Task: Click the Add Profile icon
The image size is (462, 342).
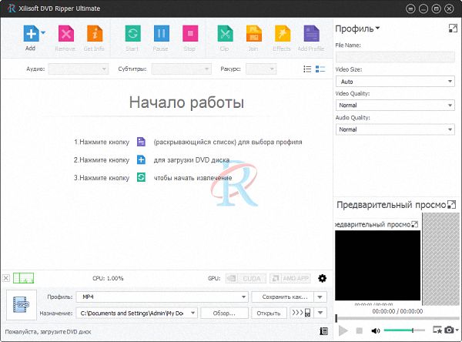Action: [311, 35]
